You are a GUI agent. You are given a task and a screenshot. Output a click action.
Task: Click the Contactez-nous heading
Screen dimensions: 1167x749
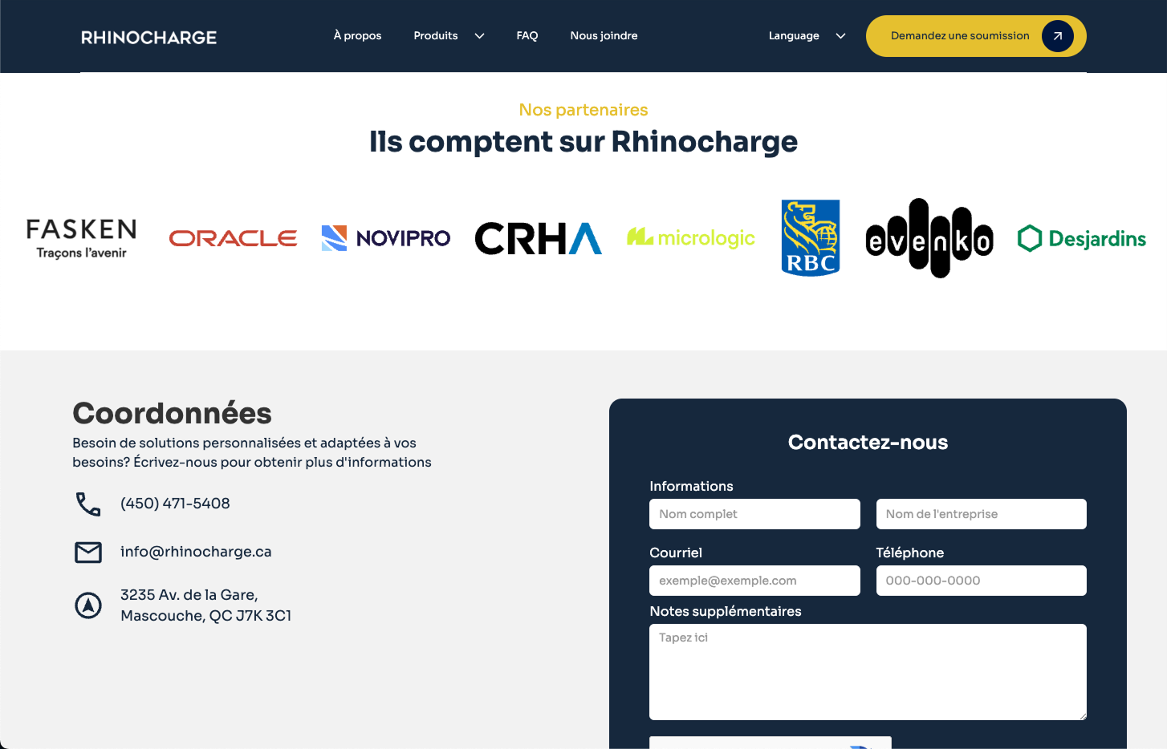[868, 443]
